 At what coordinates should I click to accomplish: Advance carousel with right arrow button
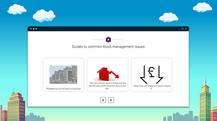(111, 100)
